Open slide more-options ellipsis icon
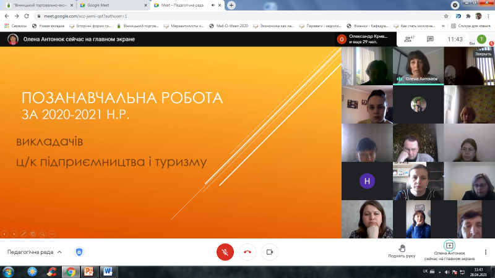 pyautogui.click(x=52, y=234)
